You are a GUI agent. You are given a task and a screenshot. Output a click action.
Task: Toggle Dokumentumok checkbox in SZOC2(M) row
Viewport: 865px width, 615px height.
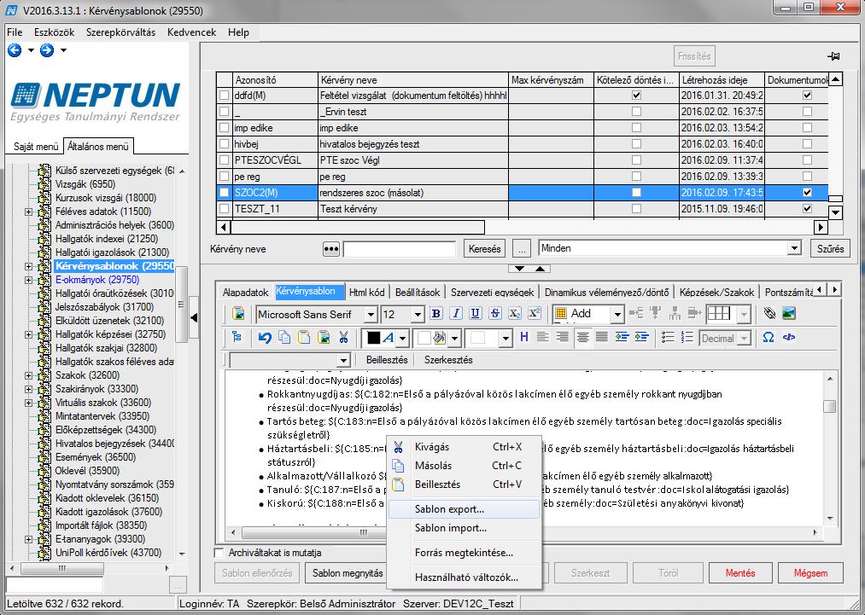808,193
